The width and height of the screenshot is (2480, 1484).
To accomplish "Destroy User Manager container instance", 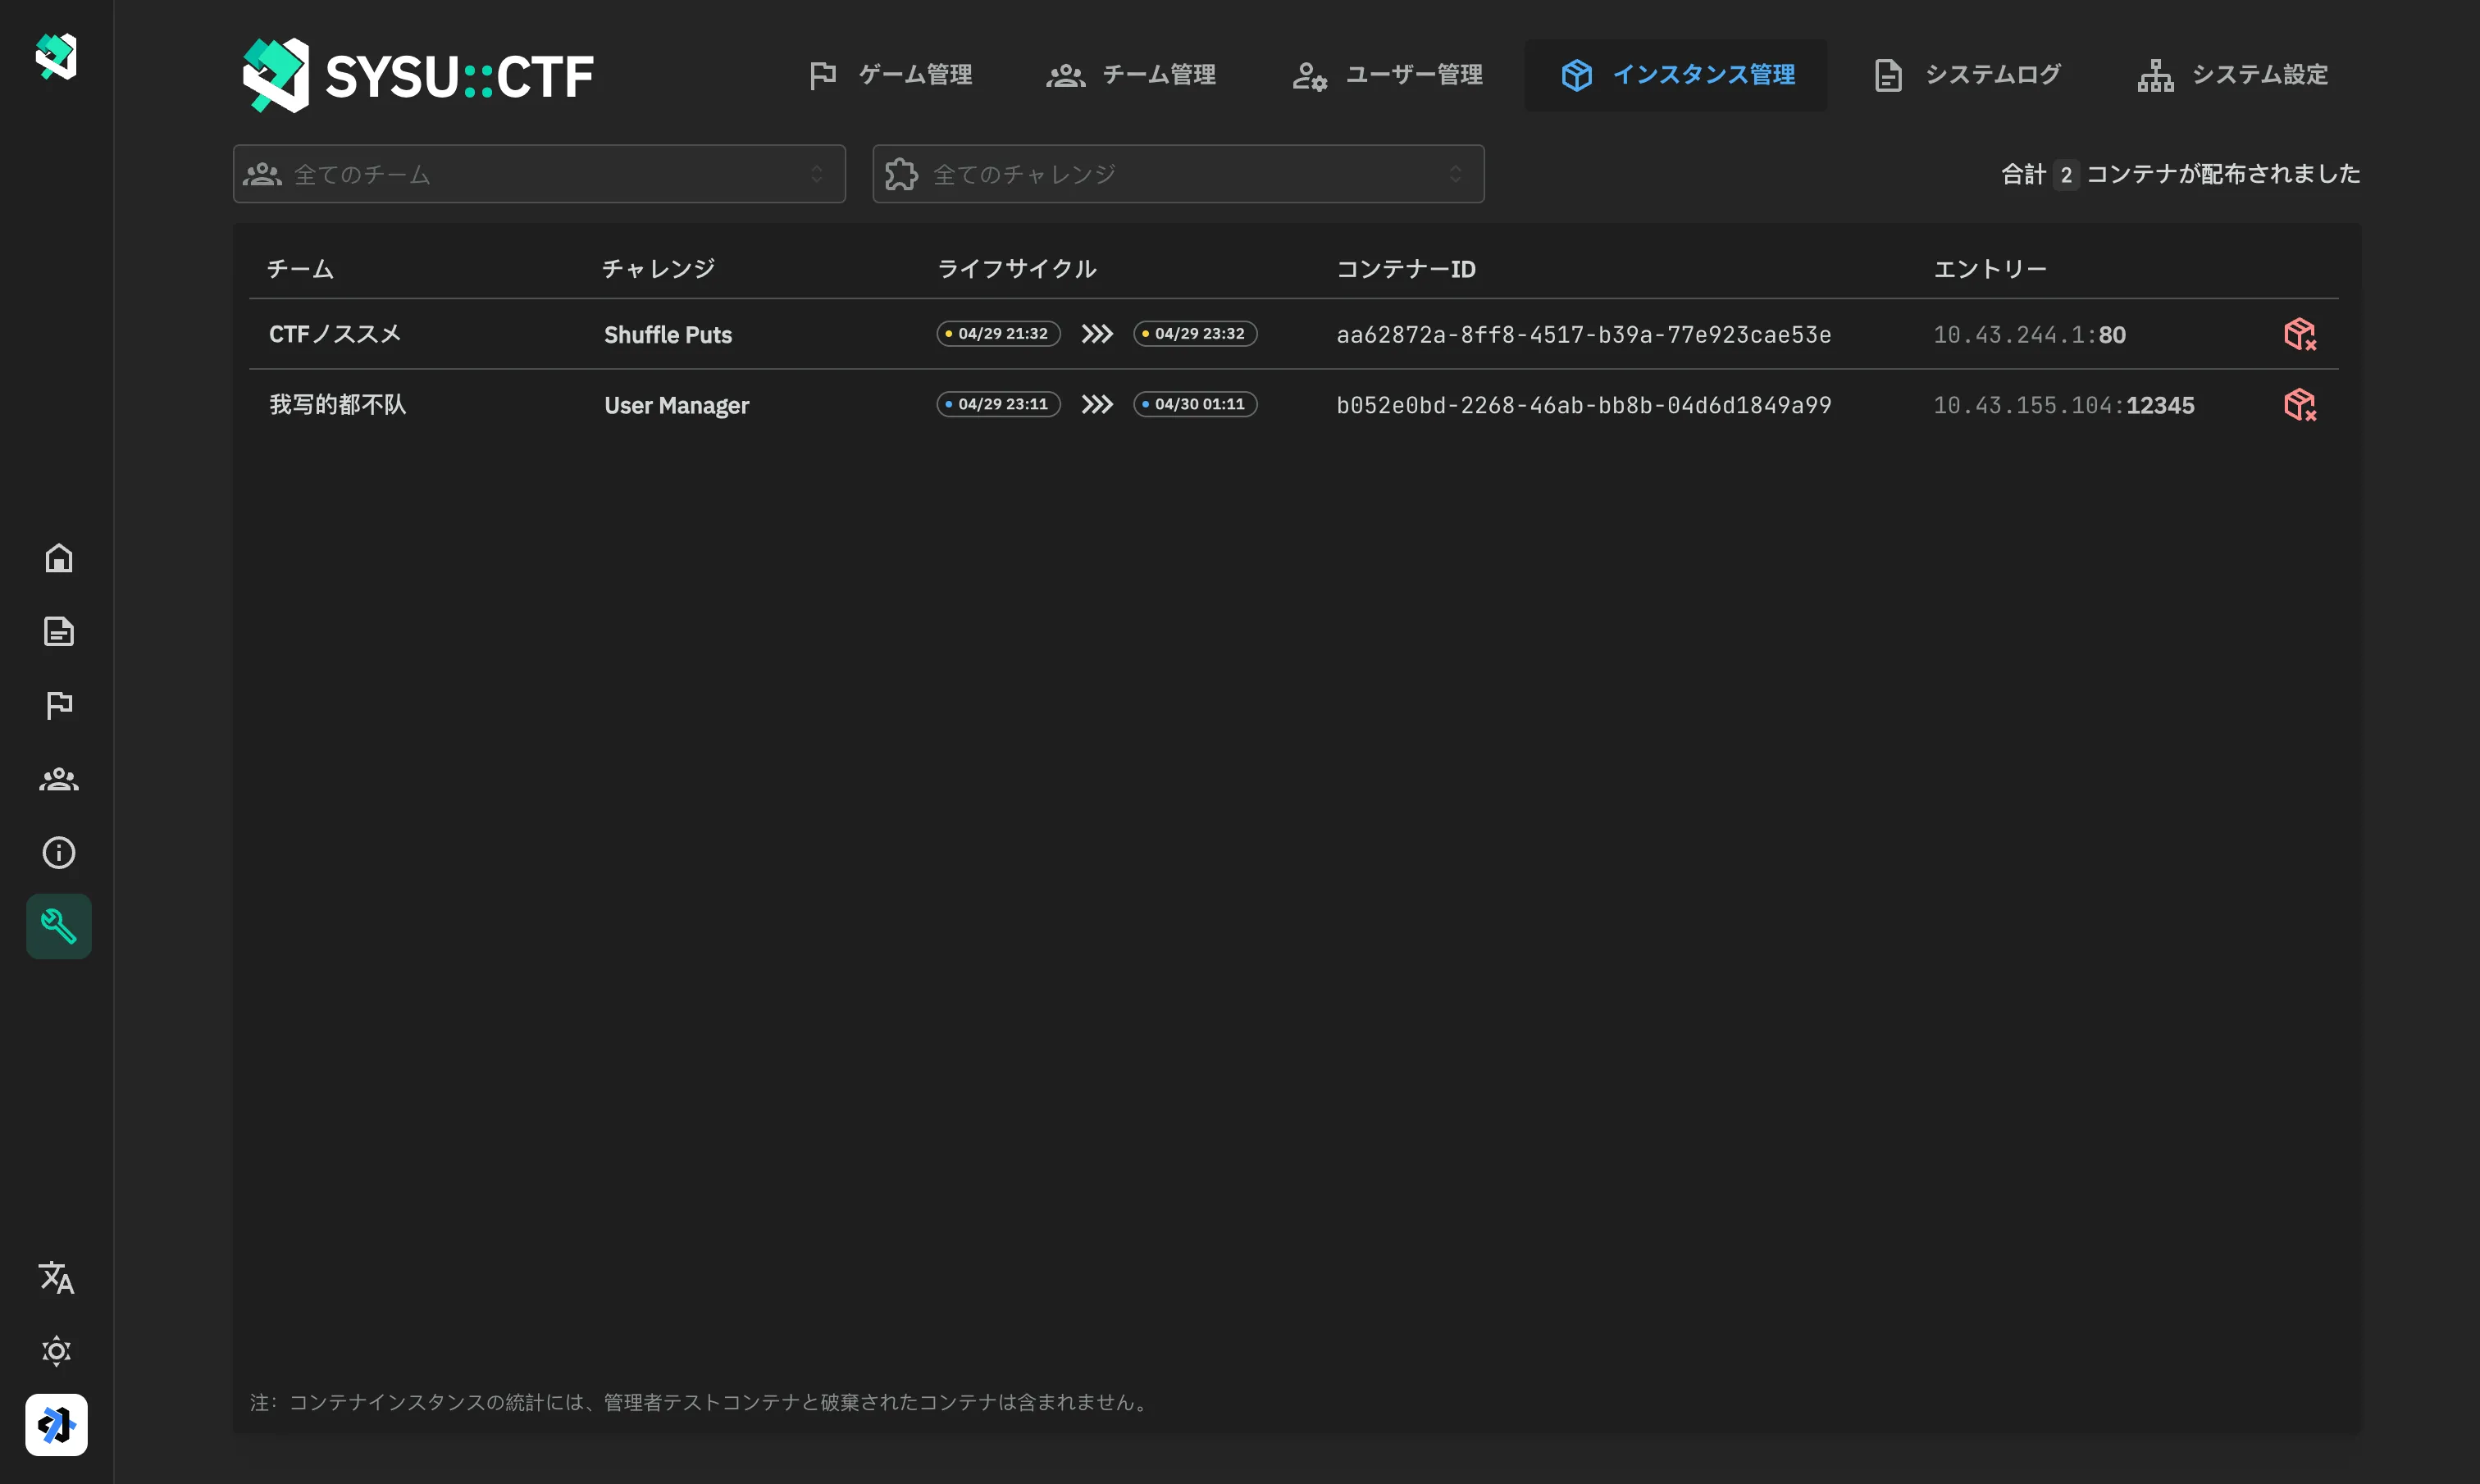I will (x=2299, y=405).
